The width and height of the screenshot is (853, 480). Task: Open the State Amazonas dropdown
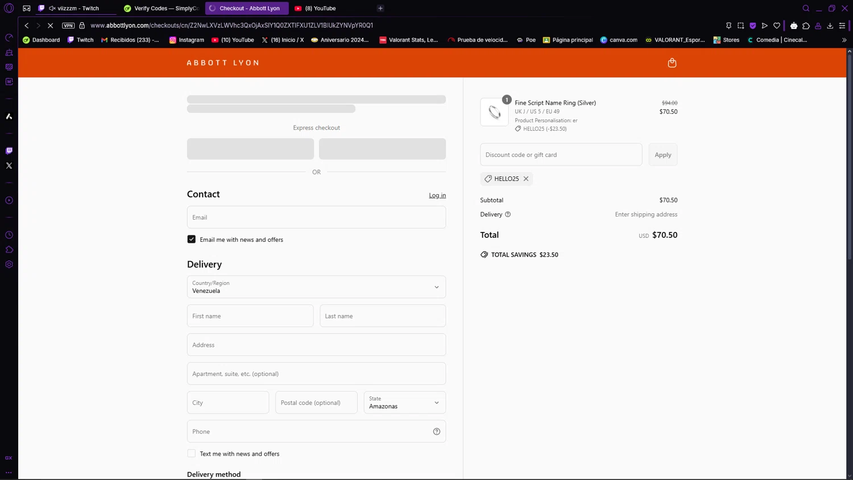coord(405,403)
